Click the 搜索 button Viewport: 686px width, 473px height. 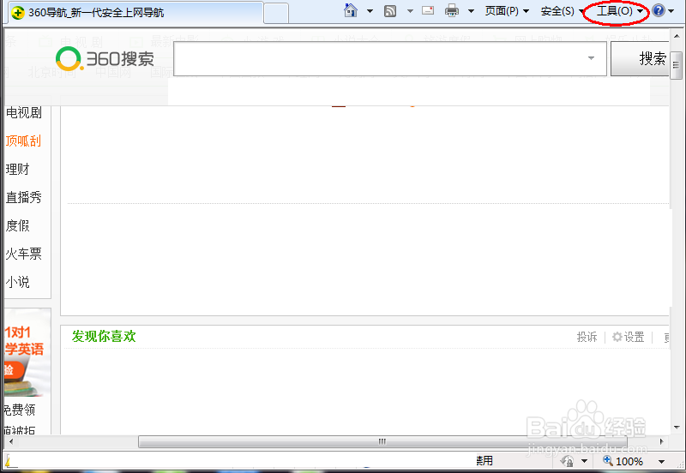click(640, 58)
